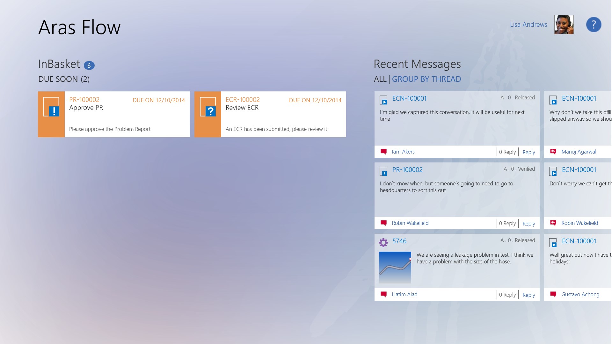Image resolution: width=612 pixels, height=344 pixels.
Task: Click the red comment icon beside Kim Akers
Action: tap(384, 151)
